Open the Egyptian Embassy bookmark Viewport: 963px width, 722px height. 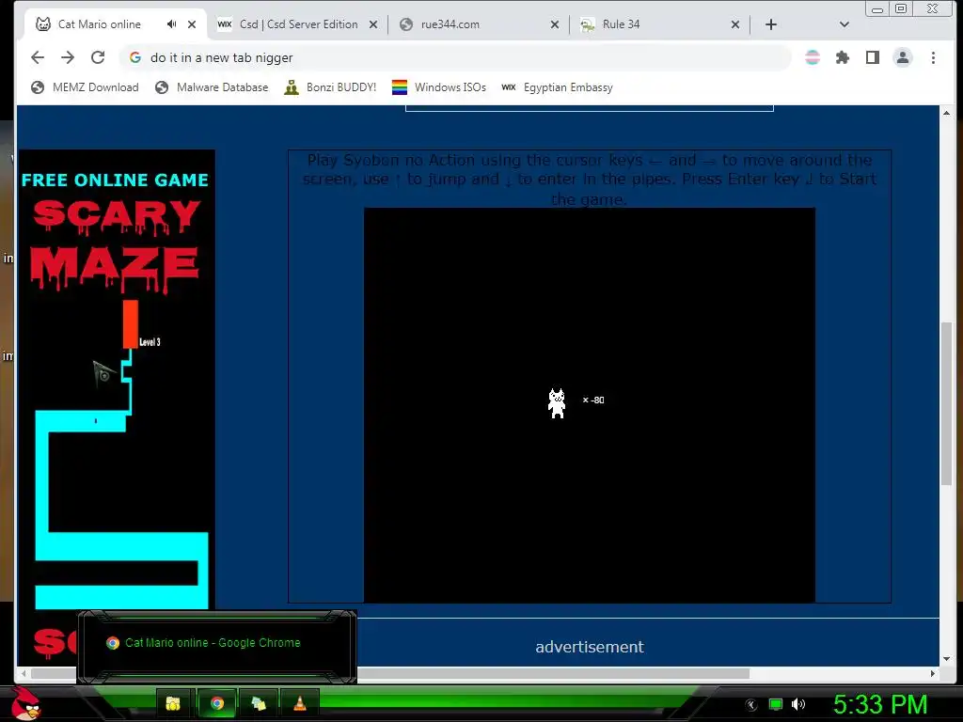tap(557, 87)
